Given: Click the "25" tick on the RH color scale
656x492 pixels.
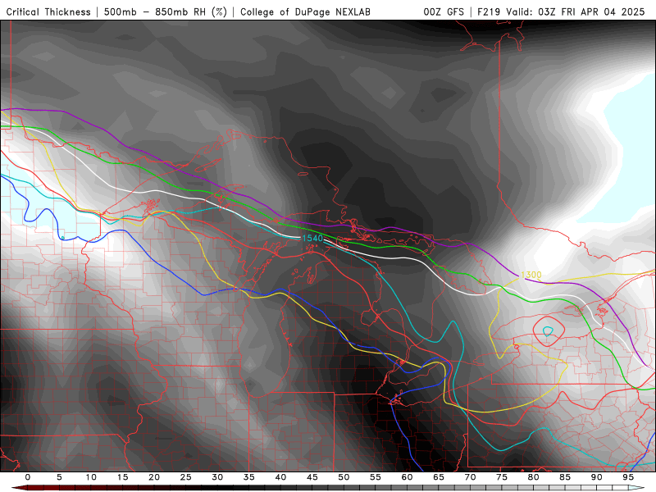Looking at the screenshot, I should (186, 477).
